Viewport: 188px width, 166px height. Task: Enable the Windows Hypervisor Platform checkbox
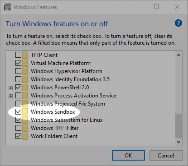pyautogui.click(x=18, y=71)
